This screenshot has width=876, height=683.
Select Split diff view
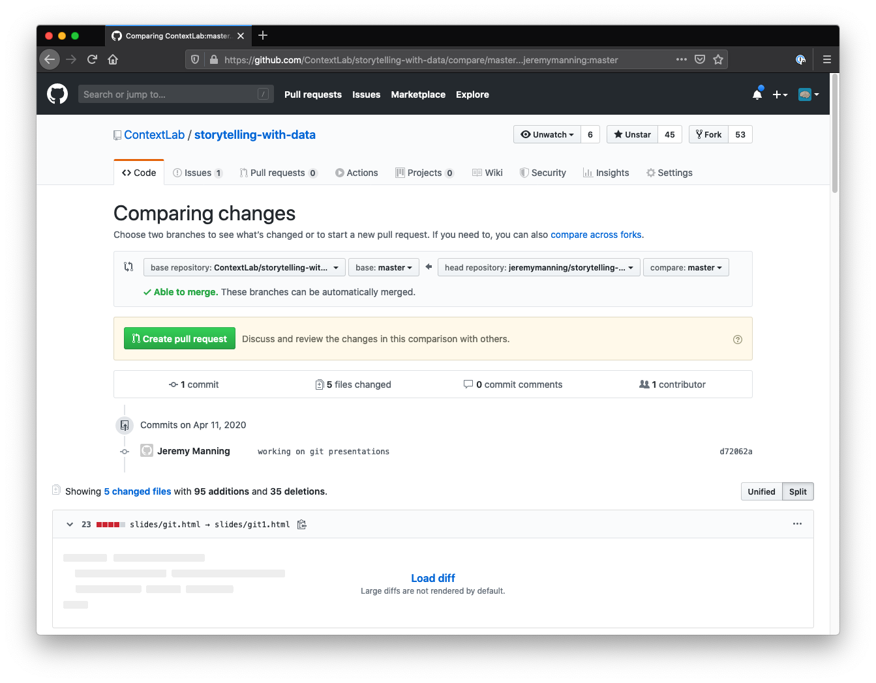coord(798,491)
